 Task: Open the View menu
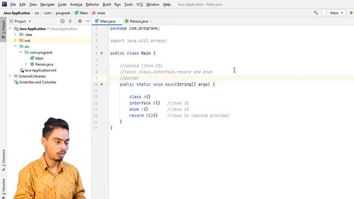[33, 4]
